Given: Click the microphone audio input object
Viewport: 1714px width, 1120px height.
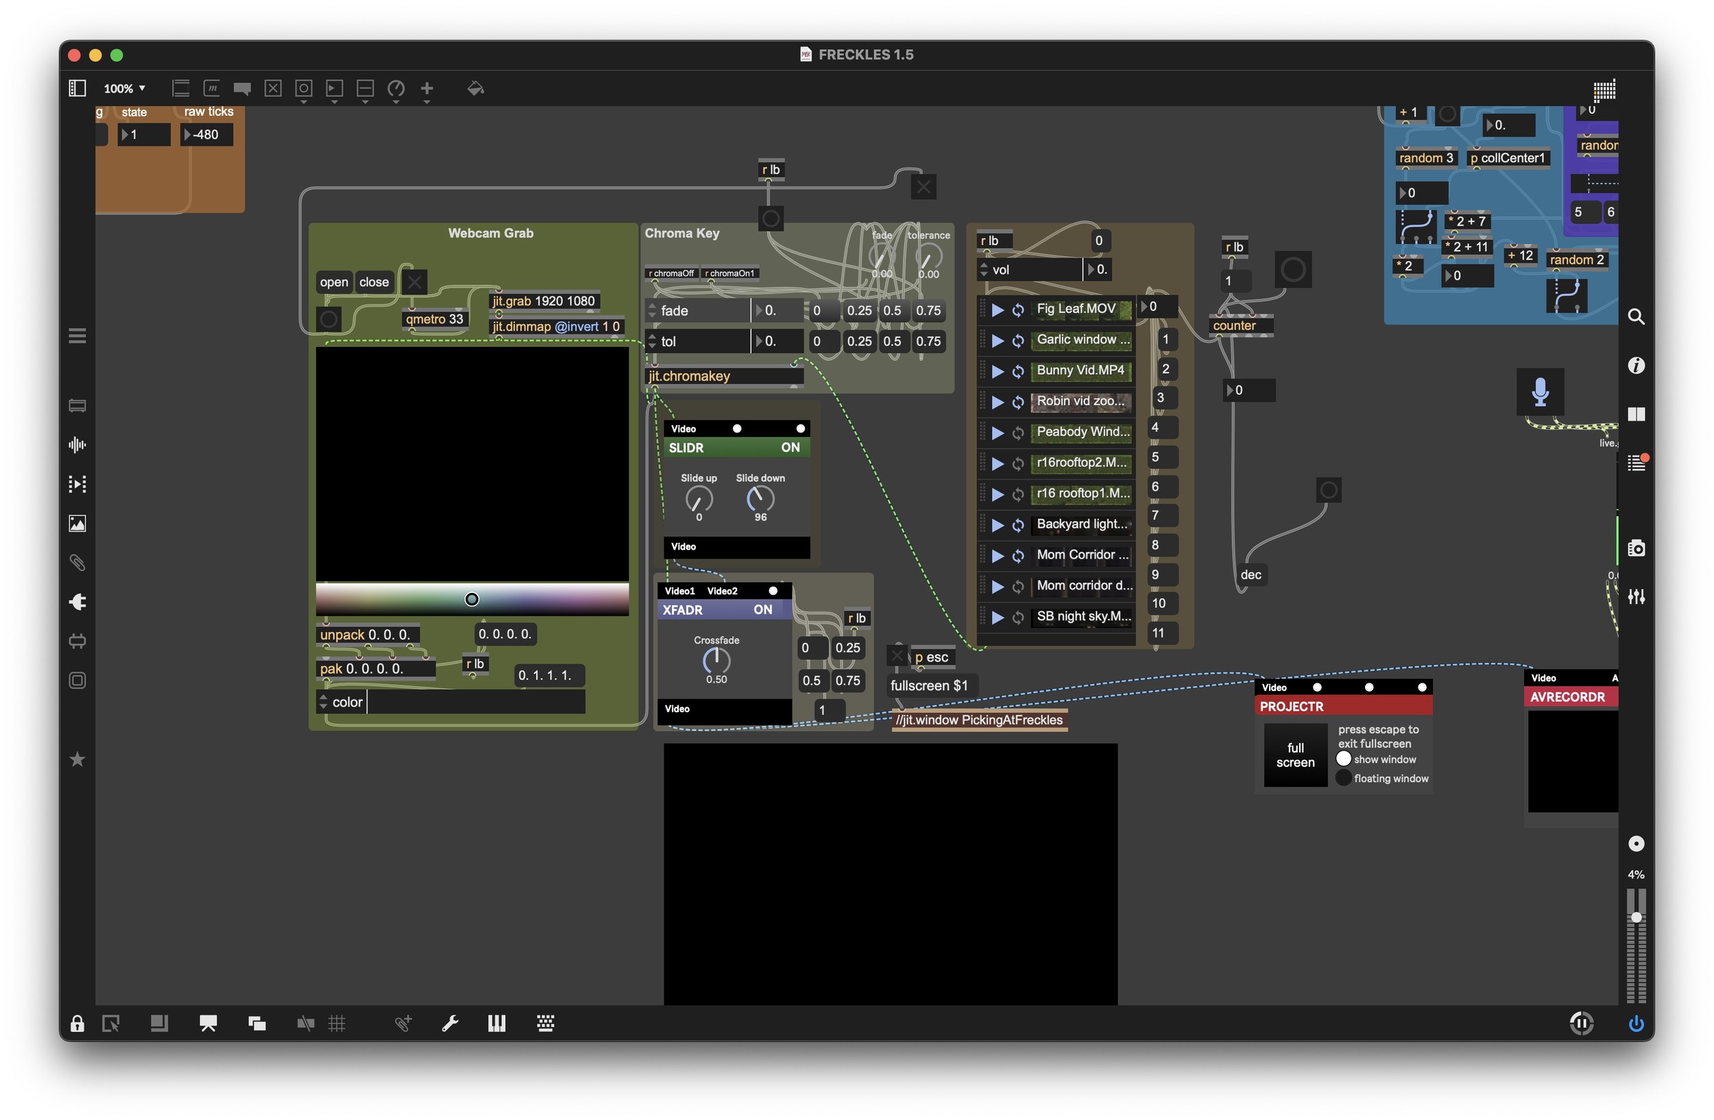Looking at the screenshot, I should click(1540, 392).
